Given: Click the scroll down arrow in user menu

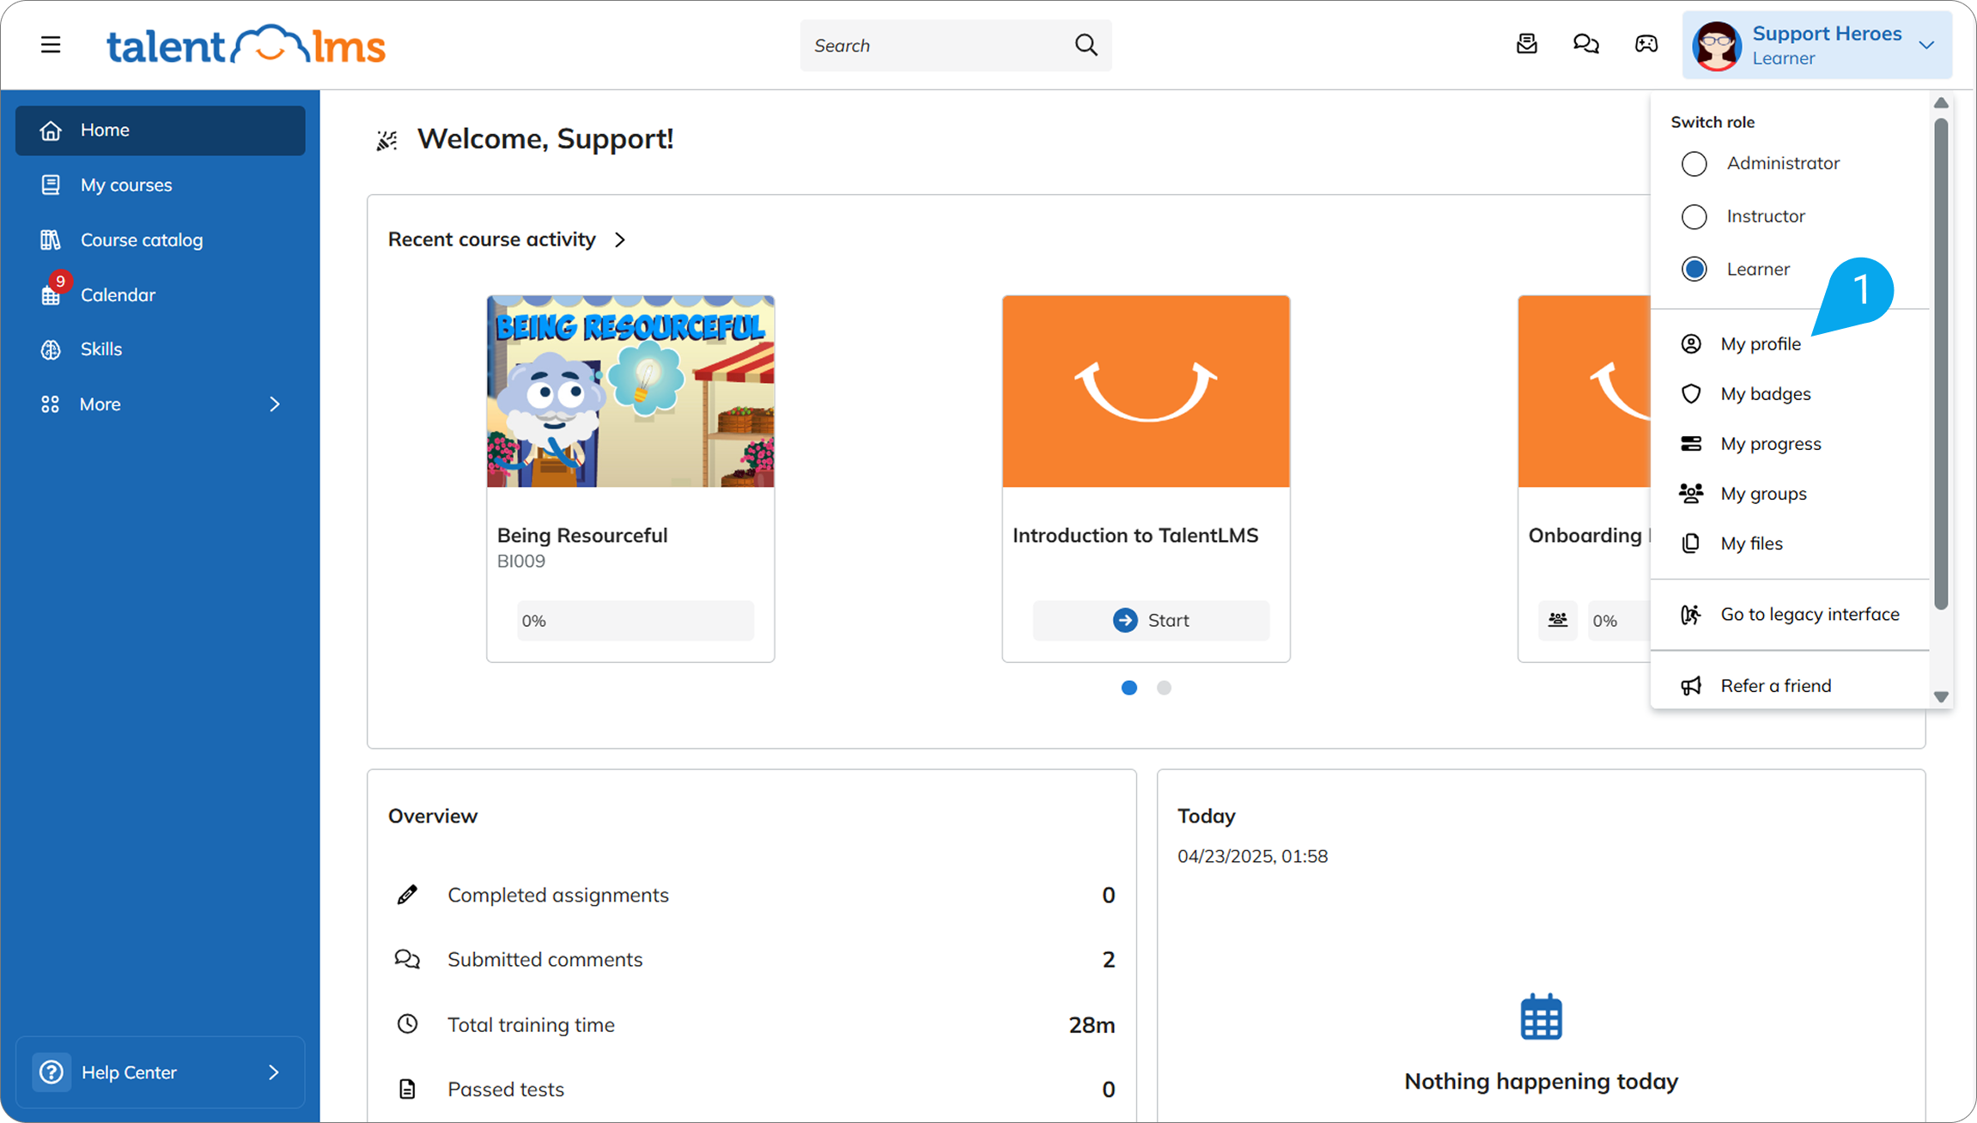Looking at the screenshot, I should click(x=1941, y=697).
